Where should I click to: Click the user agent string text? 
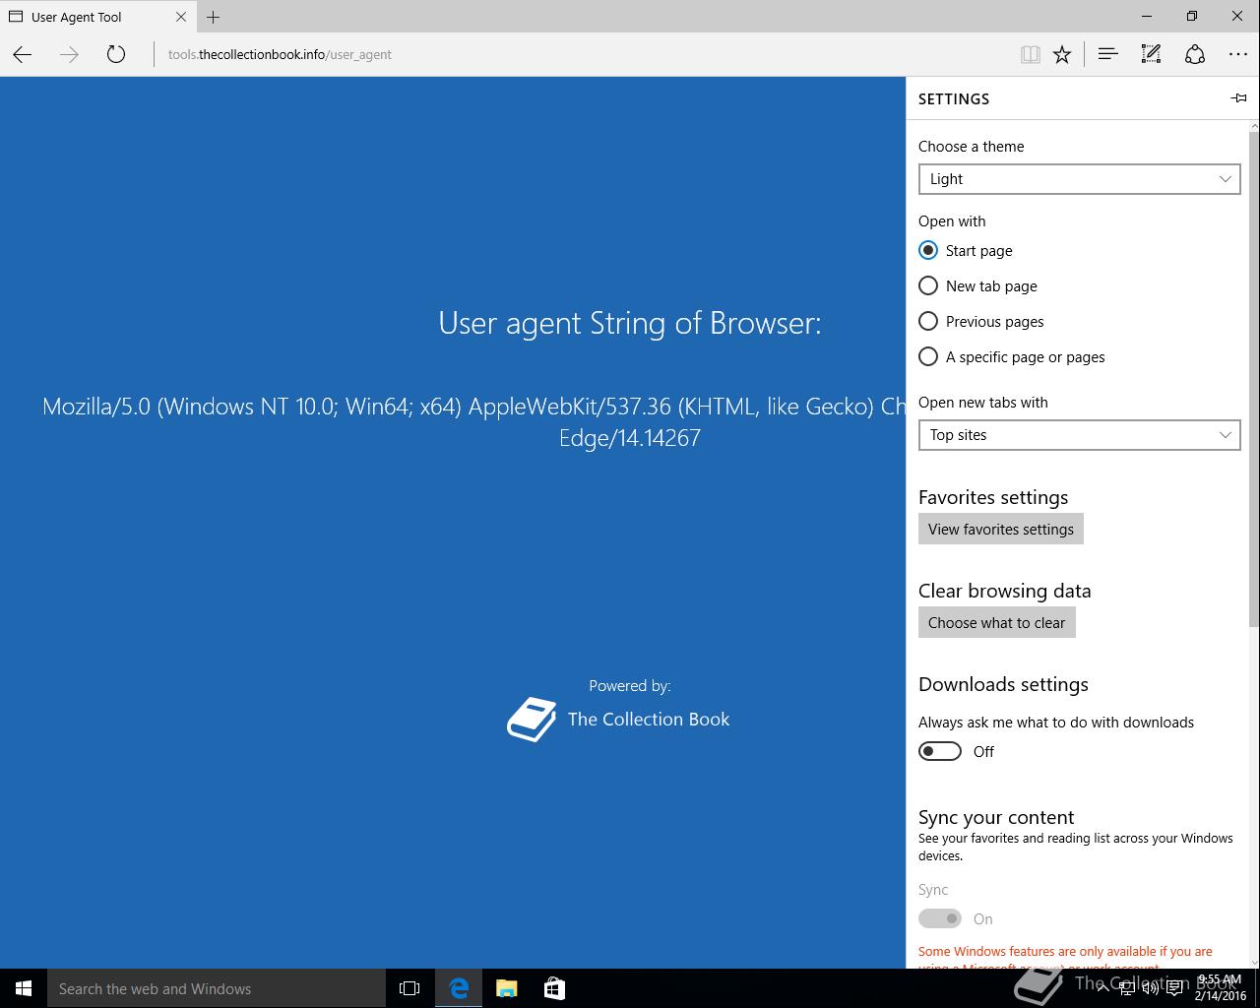[473, 422]
